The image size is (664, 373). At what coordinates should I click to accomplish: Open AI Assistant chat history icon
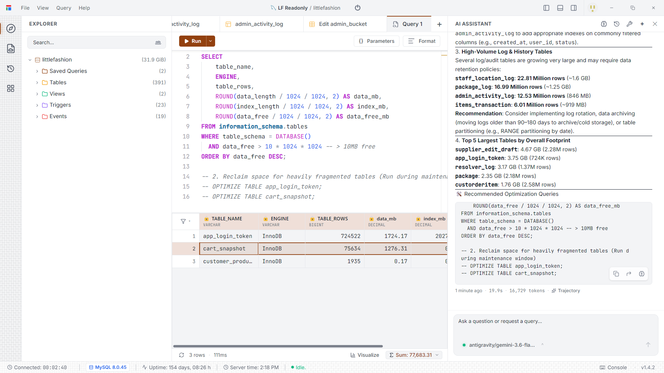(617, 24)
